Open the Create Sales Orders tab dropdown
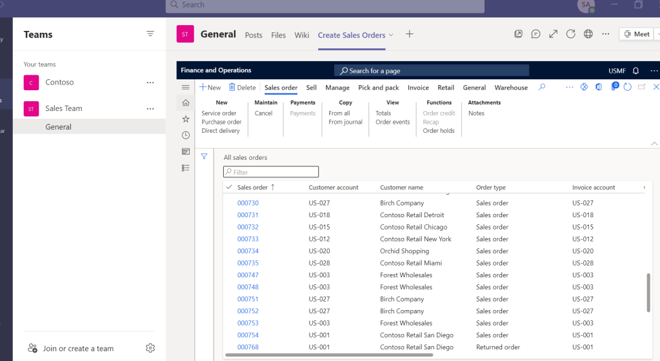Screen dimensions: 660x361 391,35
